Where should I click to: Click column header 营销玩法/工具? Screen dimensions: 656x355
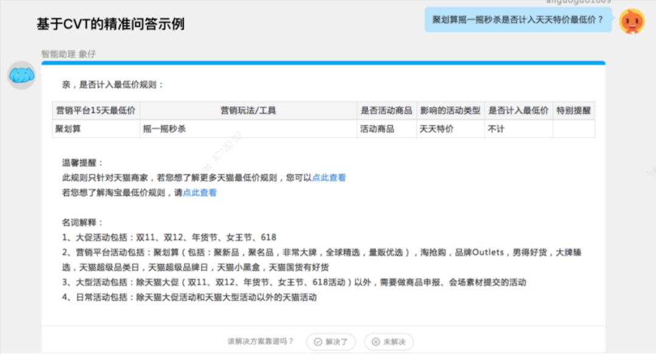(x=248, y=110)
